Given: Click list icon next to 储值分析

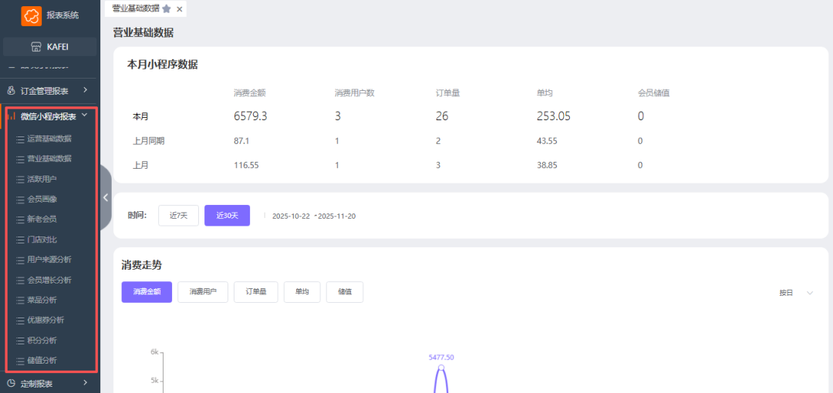Looking at the screenshot, I should click(20, 361).
